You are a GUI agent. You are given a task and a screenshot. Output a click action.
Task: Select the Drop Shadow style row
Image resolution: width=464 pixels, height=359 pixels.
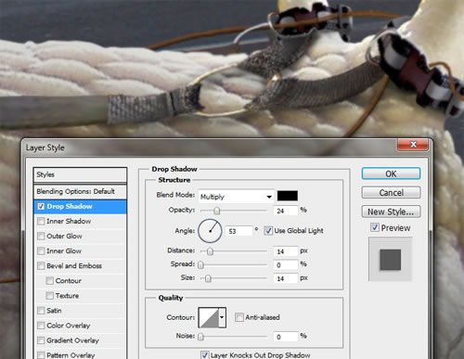[x=80, y=207]
